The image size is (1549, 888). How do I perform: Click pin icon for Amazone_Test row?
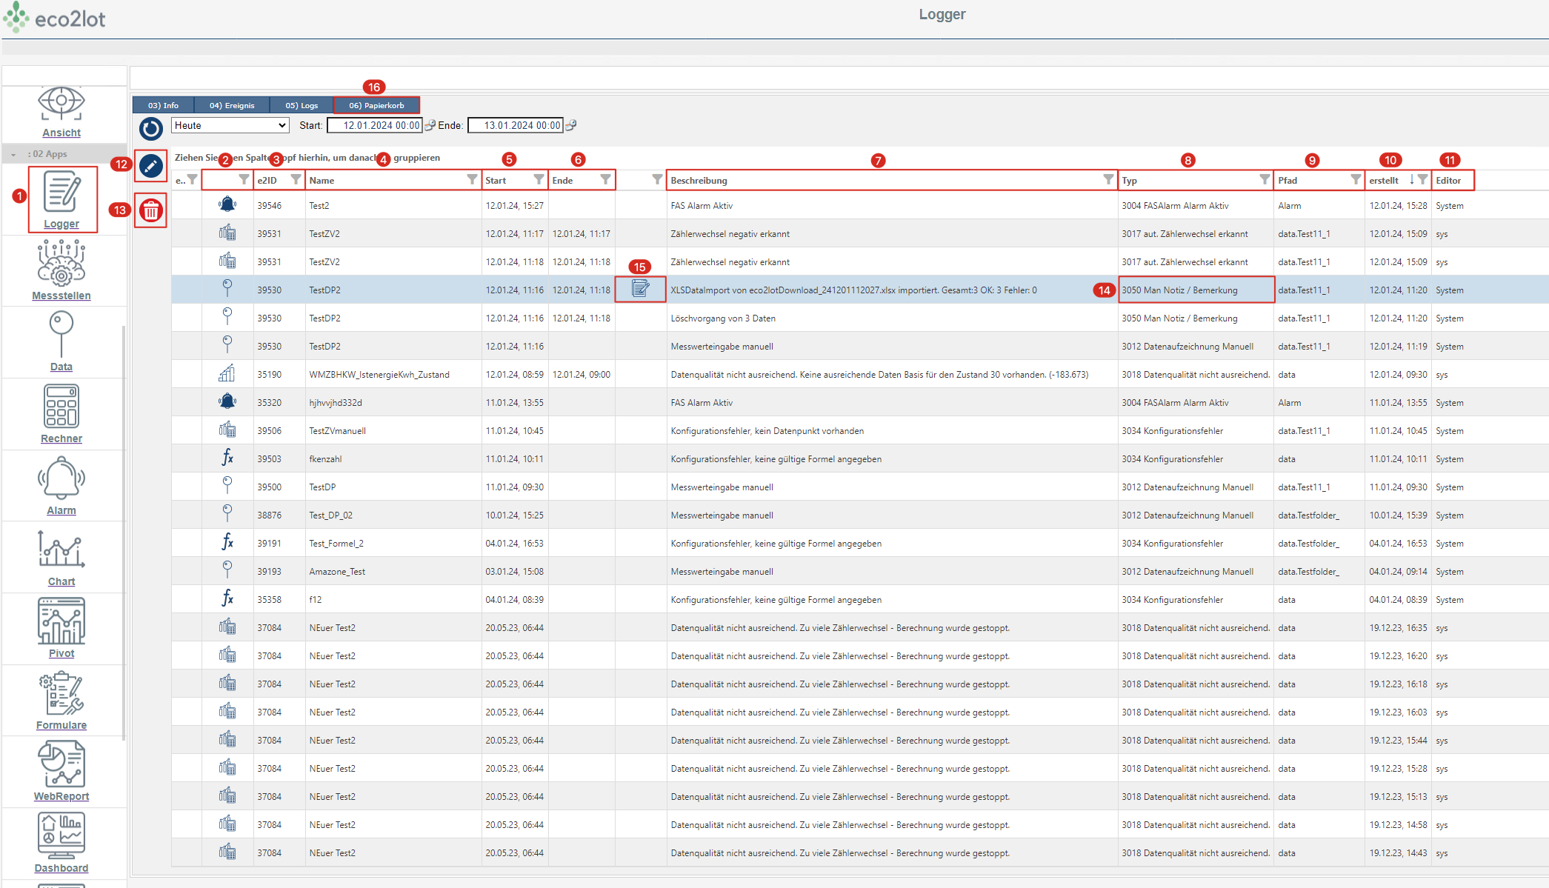coord(227,570)
